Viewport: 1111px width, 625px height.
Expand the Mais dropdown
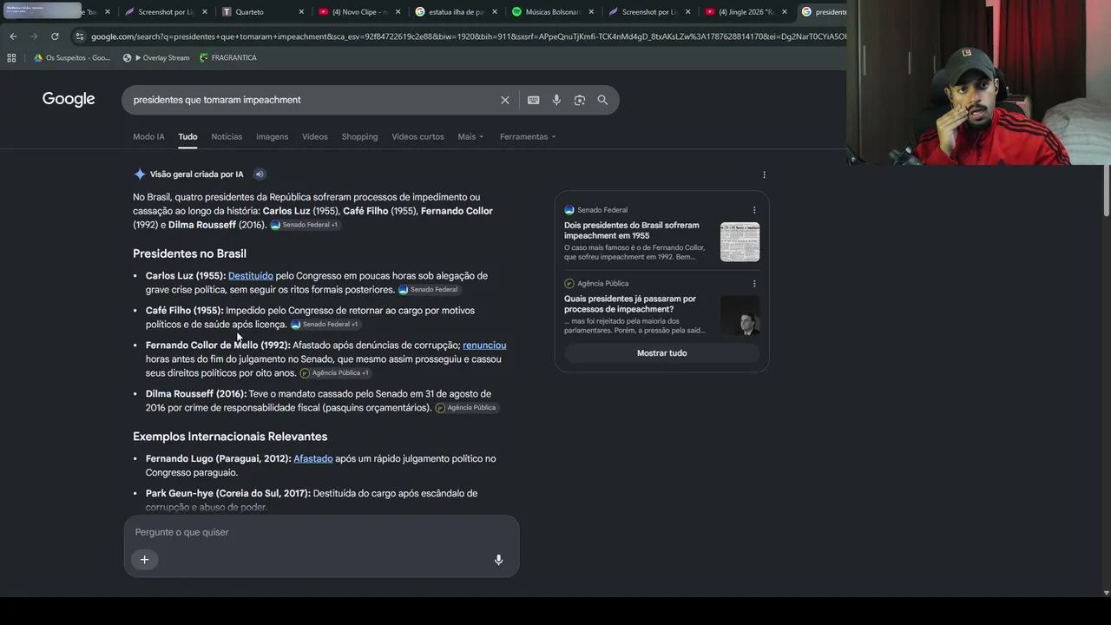(x=470, y=137)
